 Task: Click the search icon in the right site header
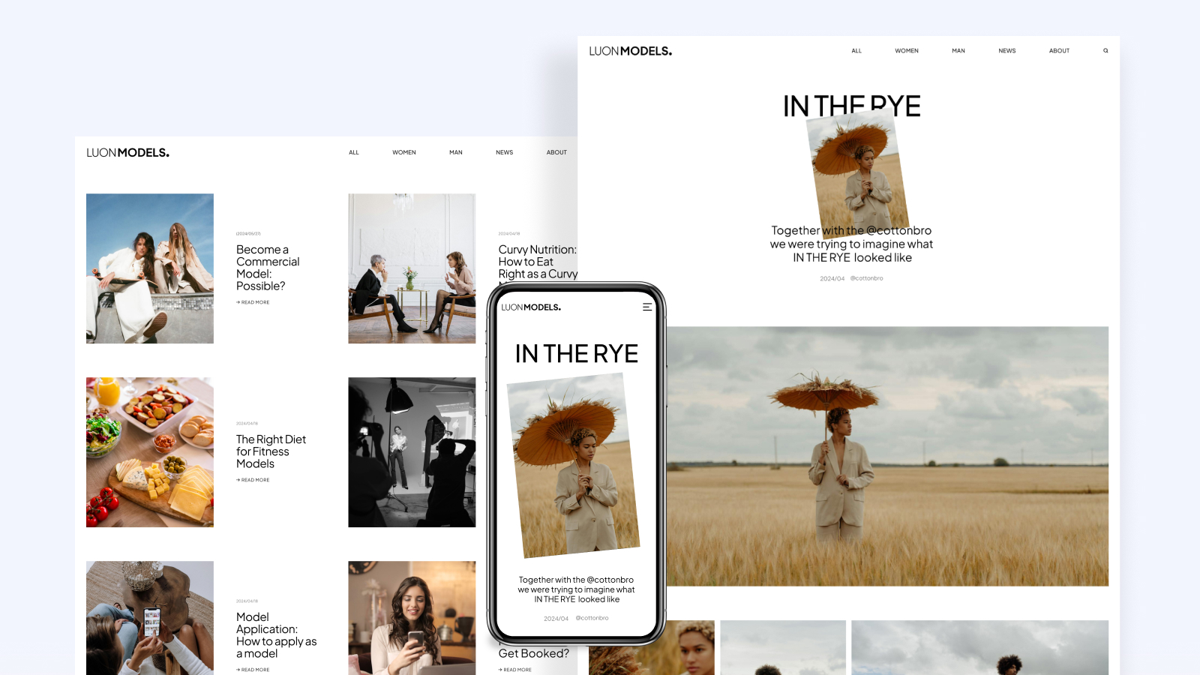click(1105, 51)
